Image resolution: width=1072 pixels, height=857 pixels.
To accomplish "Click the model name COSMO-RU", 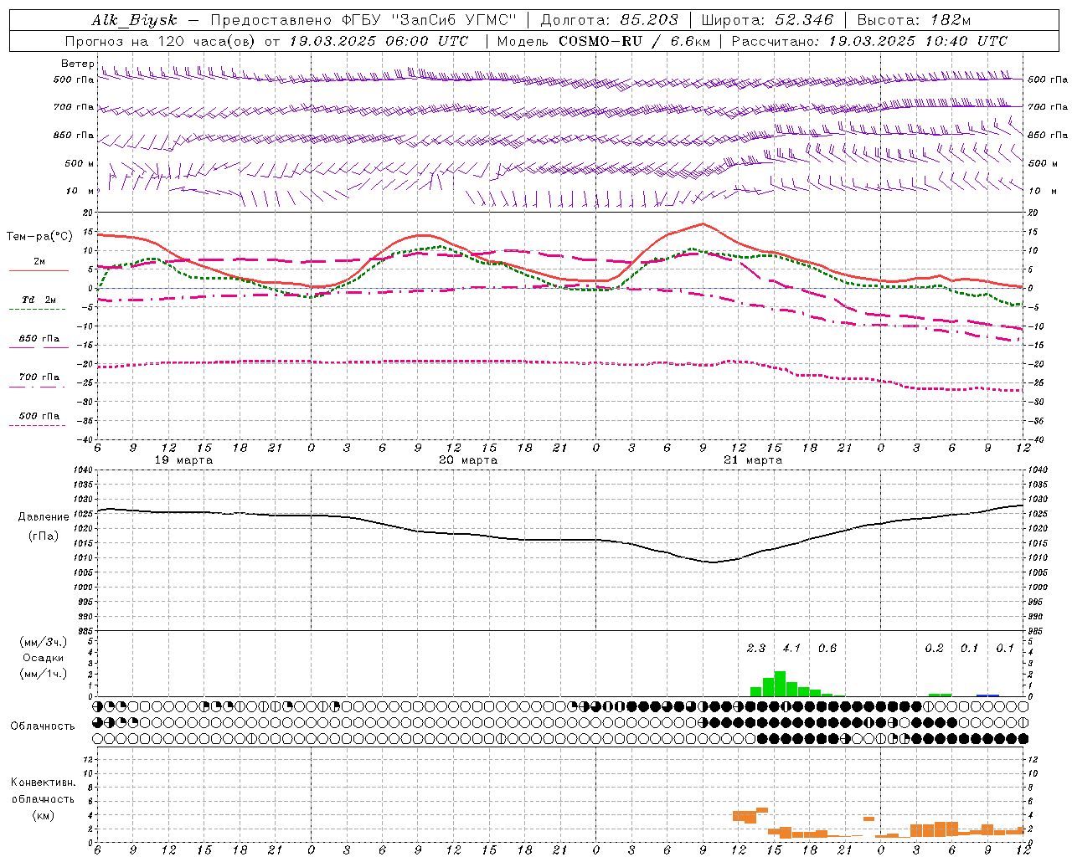I will [x=602, y=41].
